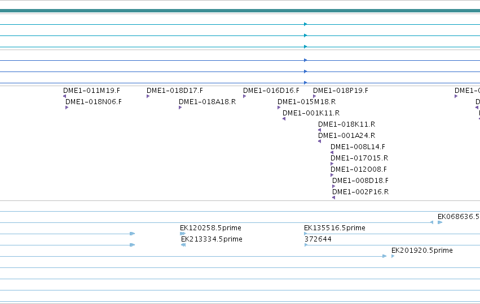Image resolution: width=480 pixels, height=304 pixels.
Task: Select the DME1-018A18.R feature label
Action: (x=207, y=102)
